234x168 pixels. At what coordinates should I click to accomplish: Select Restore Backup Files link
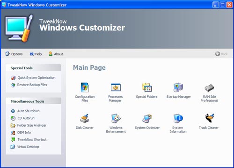coord(32,85)
